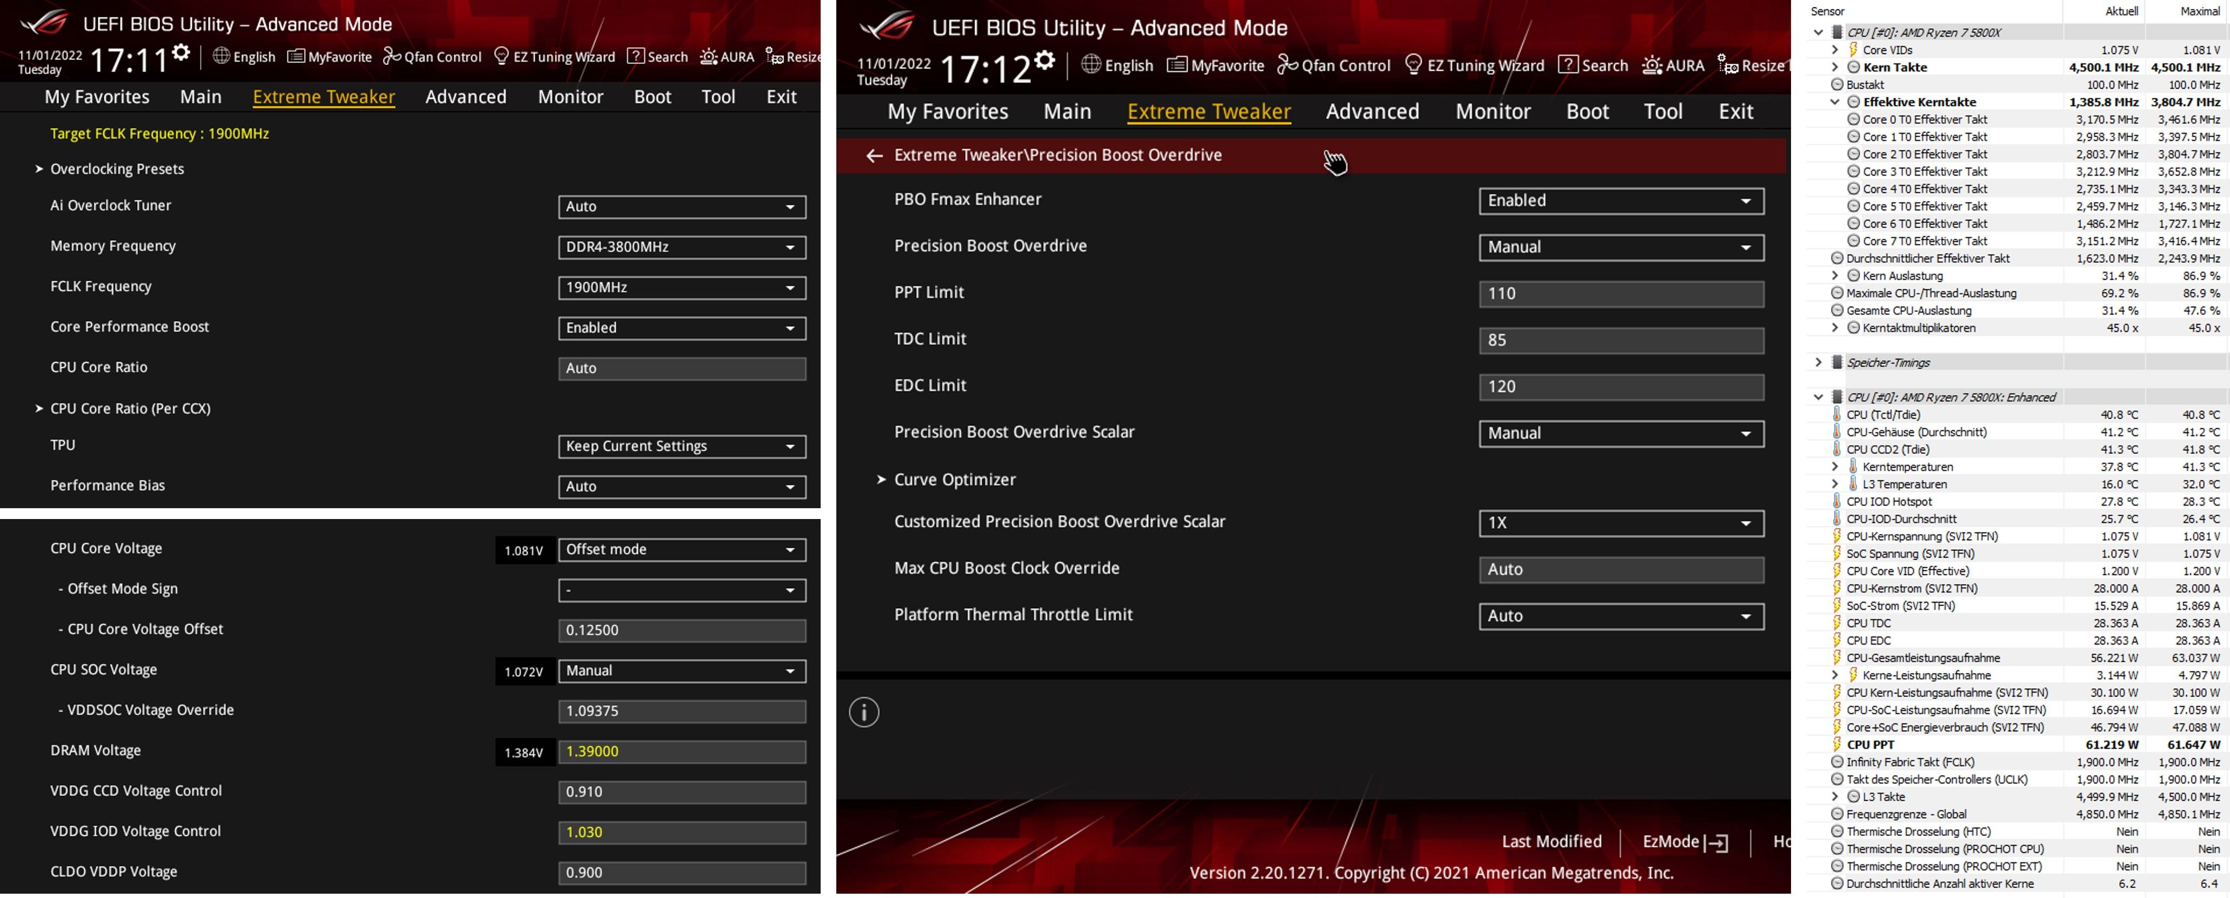The height and width of the screenshot is (898, 2230).
Task: Open Qfan Control in the right BIOS window
Action: [1334, 66]
